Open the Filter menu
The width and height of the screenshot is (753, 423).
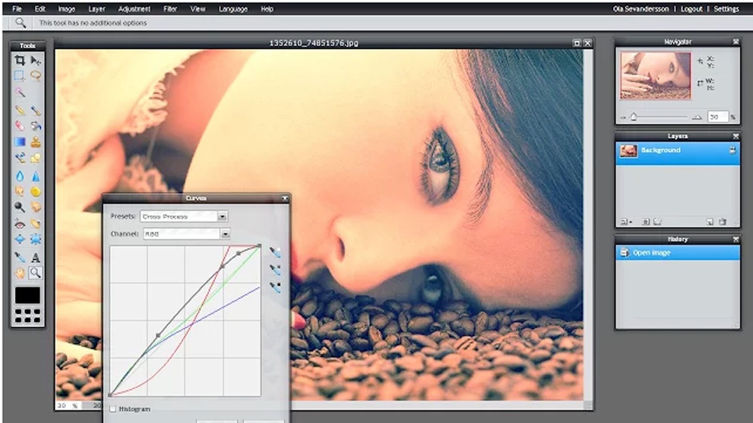click(x=169, y=9)
